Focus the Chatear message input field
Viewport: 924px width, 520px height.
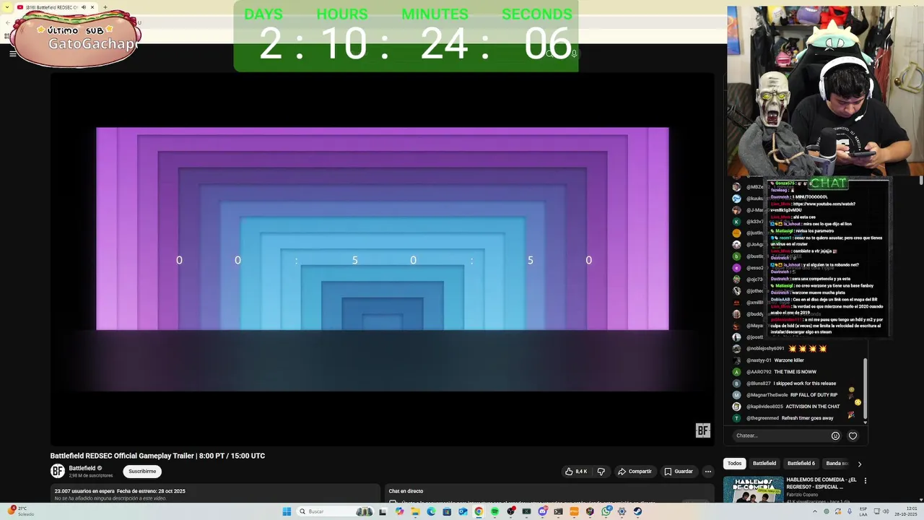(x=780, y=435)
